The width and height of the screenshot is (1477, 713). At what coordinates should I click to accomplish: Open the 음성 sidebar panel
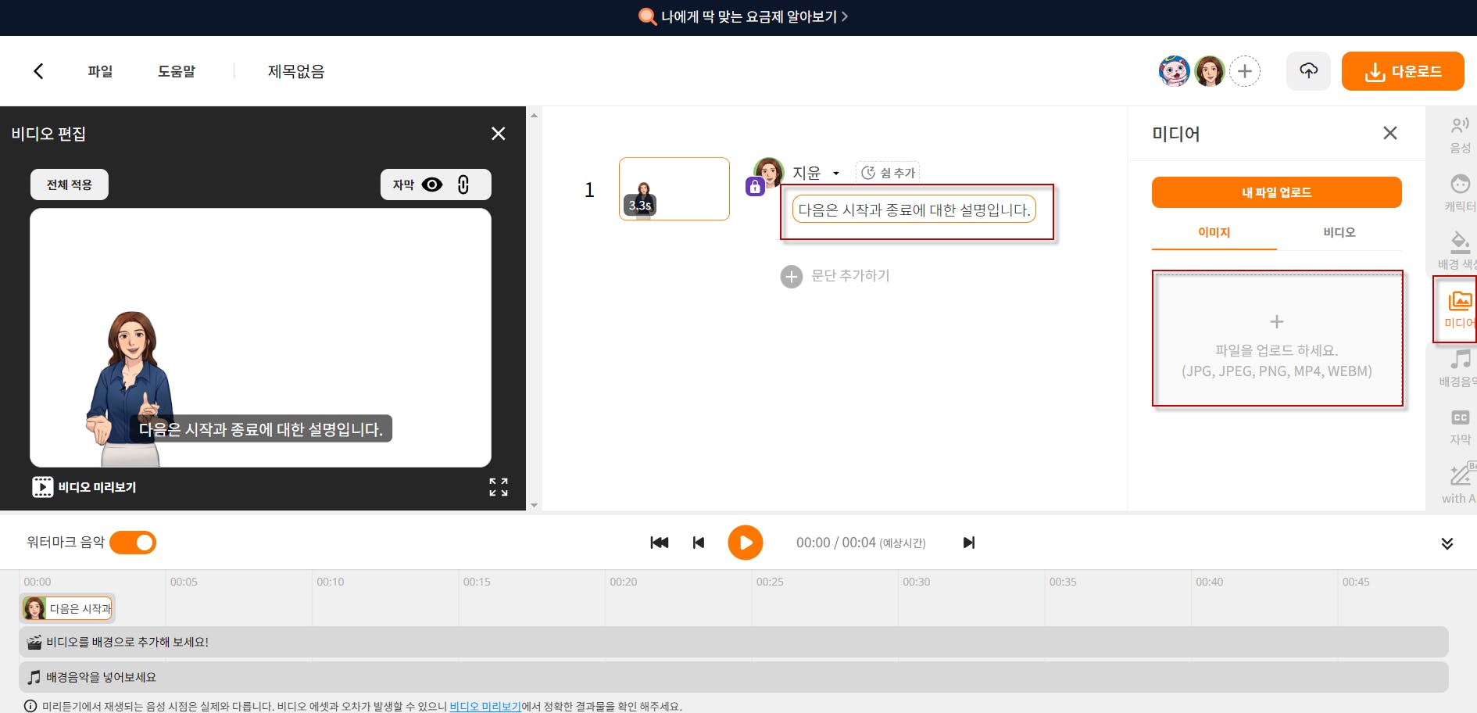[1459, 135]
